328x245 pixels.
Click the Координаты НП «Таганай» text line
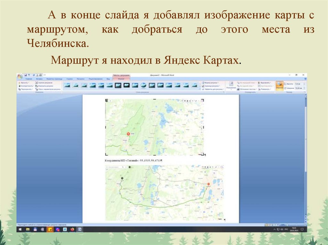point(134,160)
